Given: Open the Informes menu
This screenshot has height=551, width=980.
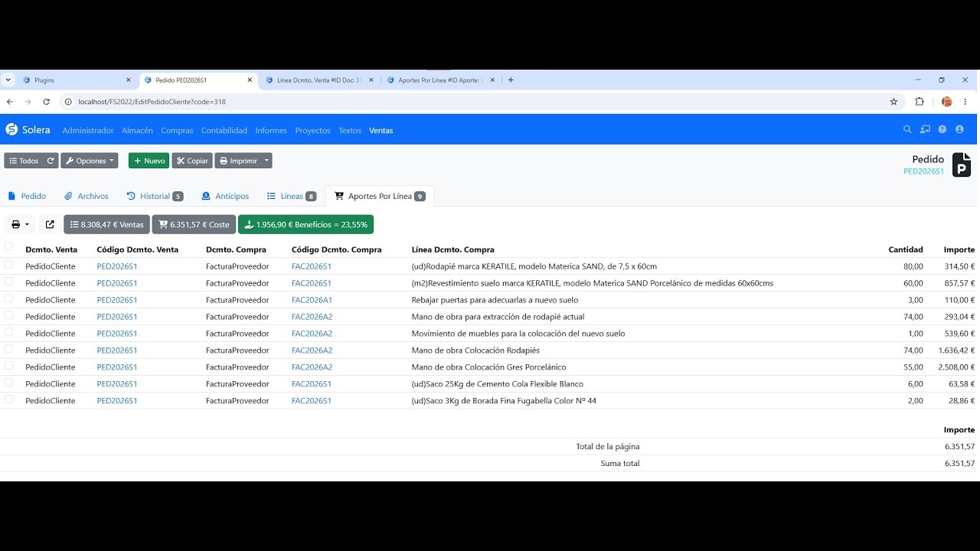Looking at the screenshot, I should [x=271, y=130].
